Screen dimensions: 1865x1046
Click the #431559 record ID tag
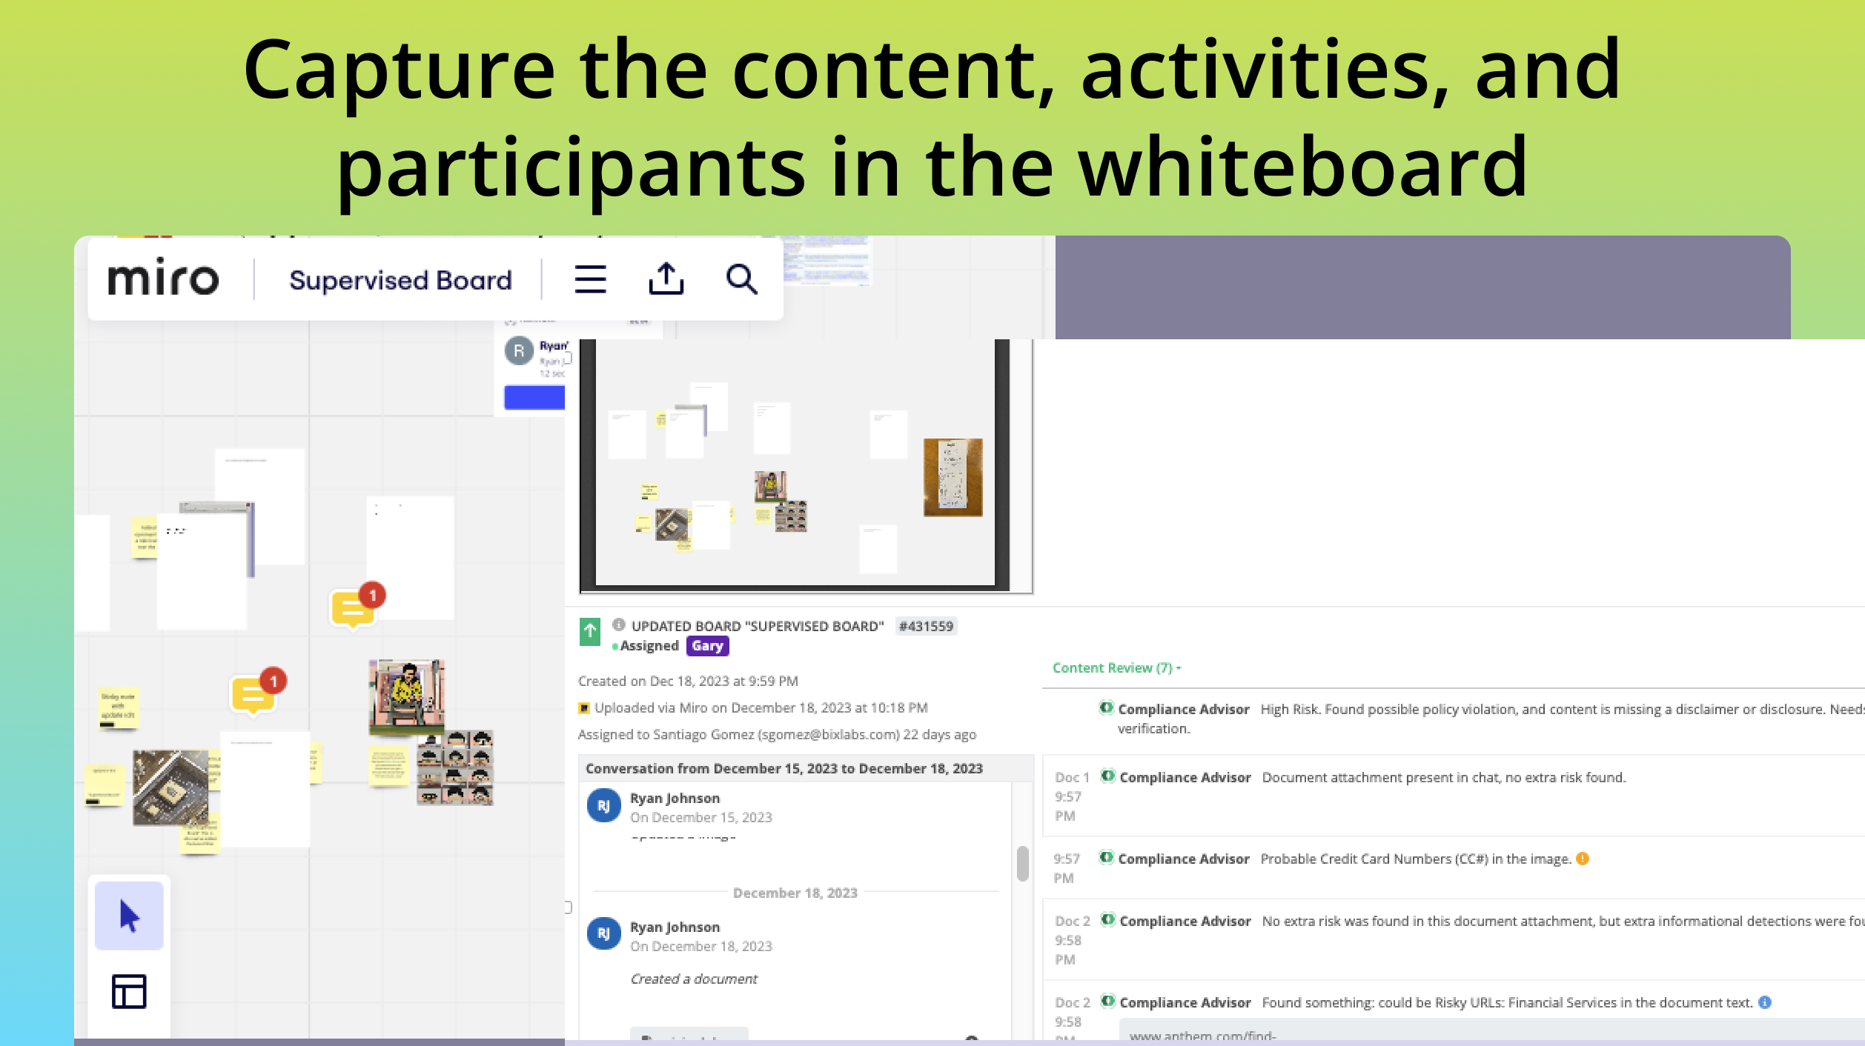(x=926, y=626)
